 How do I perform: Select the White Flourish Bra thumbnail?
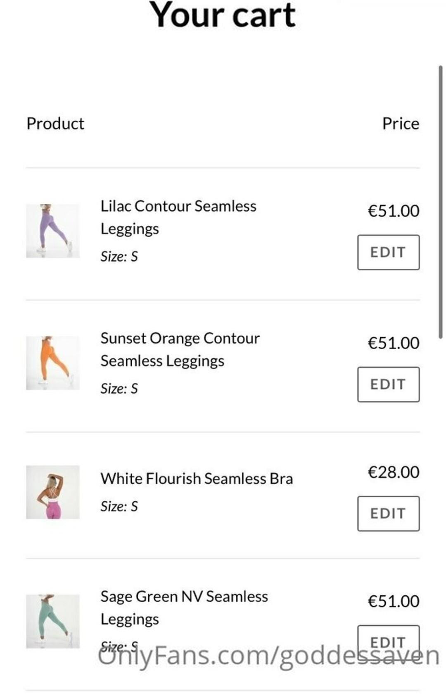[x=52, y=492]
